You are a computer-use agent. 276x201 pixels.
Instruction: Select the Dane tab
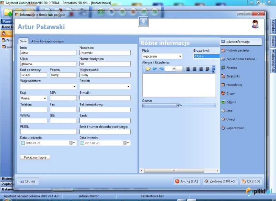[23, 41]
